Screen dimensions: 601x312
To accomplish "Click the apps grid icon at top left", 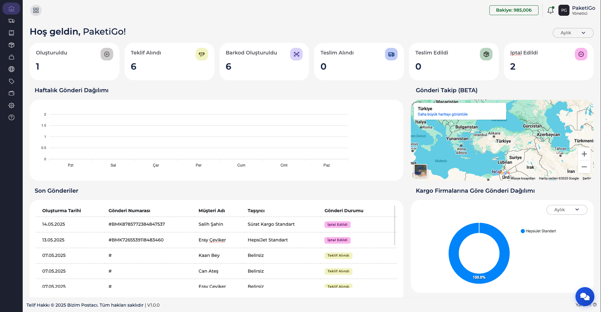I will [x=36, y=10].
